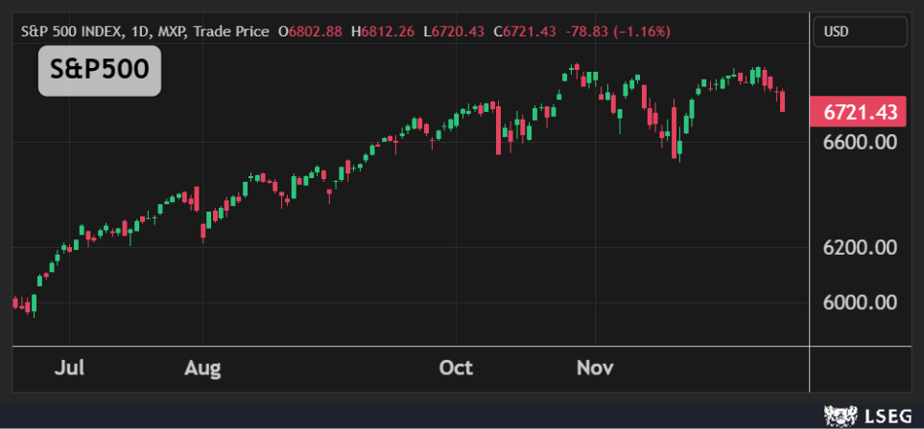Click the 6000.00 price axis label
Viewport: 924px width, 429px height.
859,302
